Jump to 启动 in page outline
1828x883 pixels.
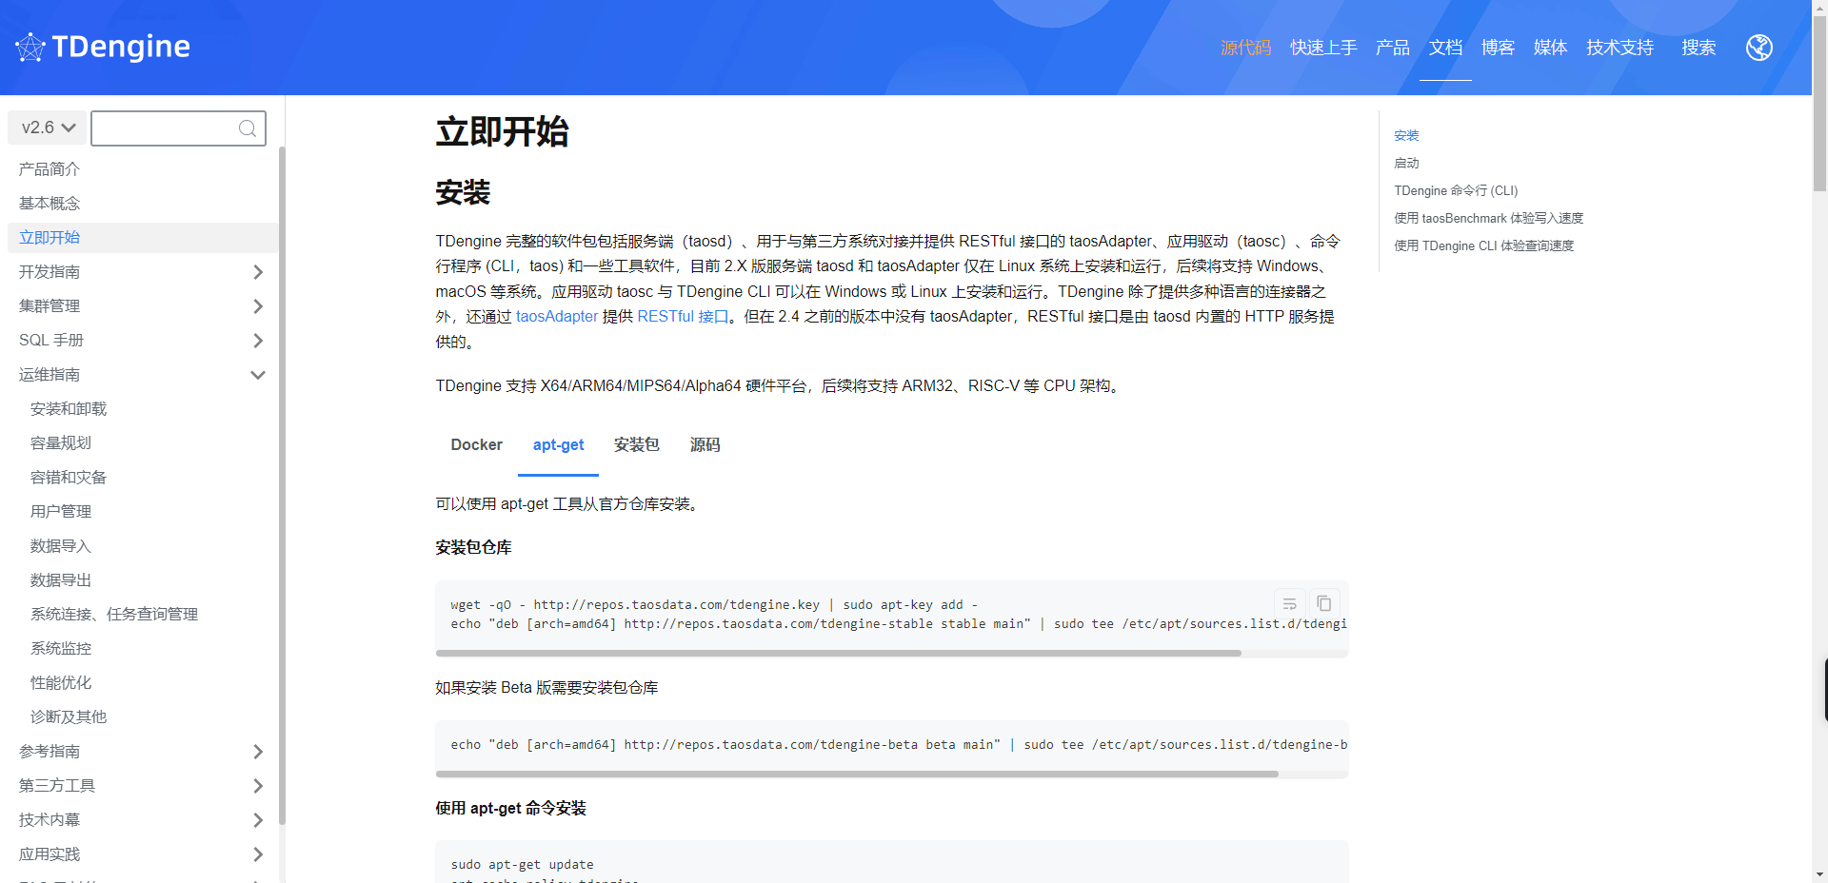point(1406,164)
